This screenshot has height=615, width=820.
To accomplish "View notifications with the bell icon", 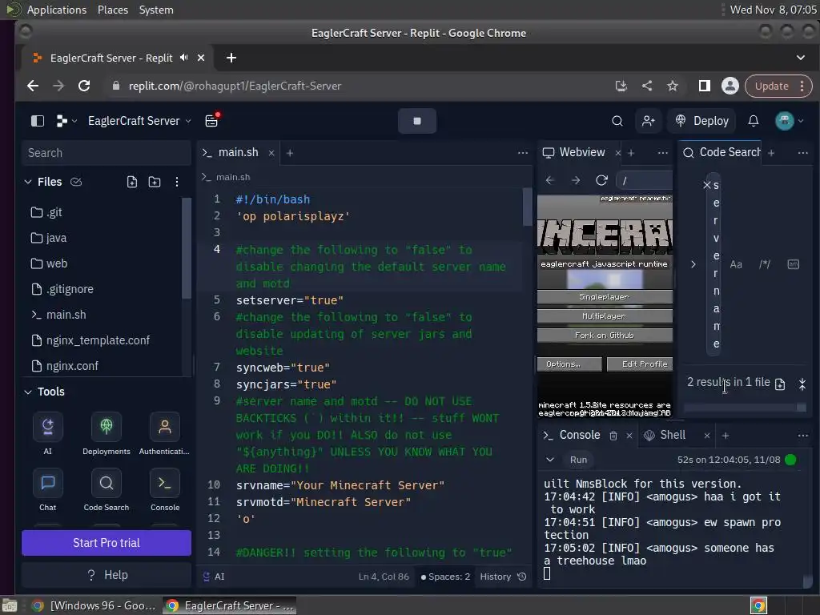I will (753, 122).
